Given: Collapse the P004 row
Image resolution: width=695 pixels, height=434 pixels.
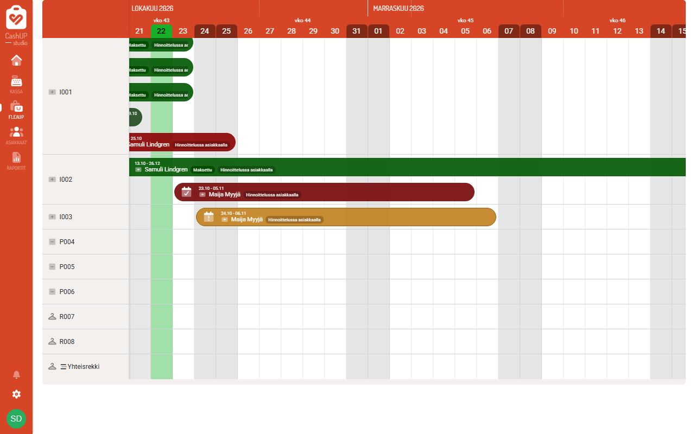Looking at the screenshot, I should click(x=52, y=242).
